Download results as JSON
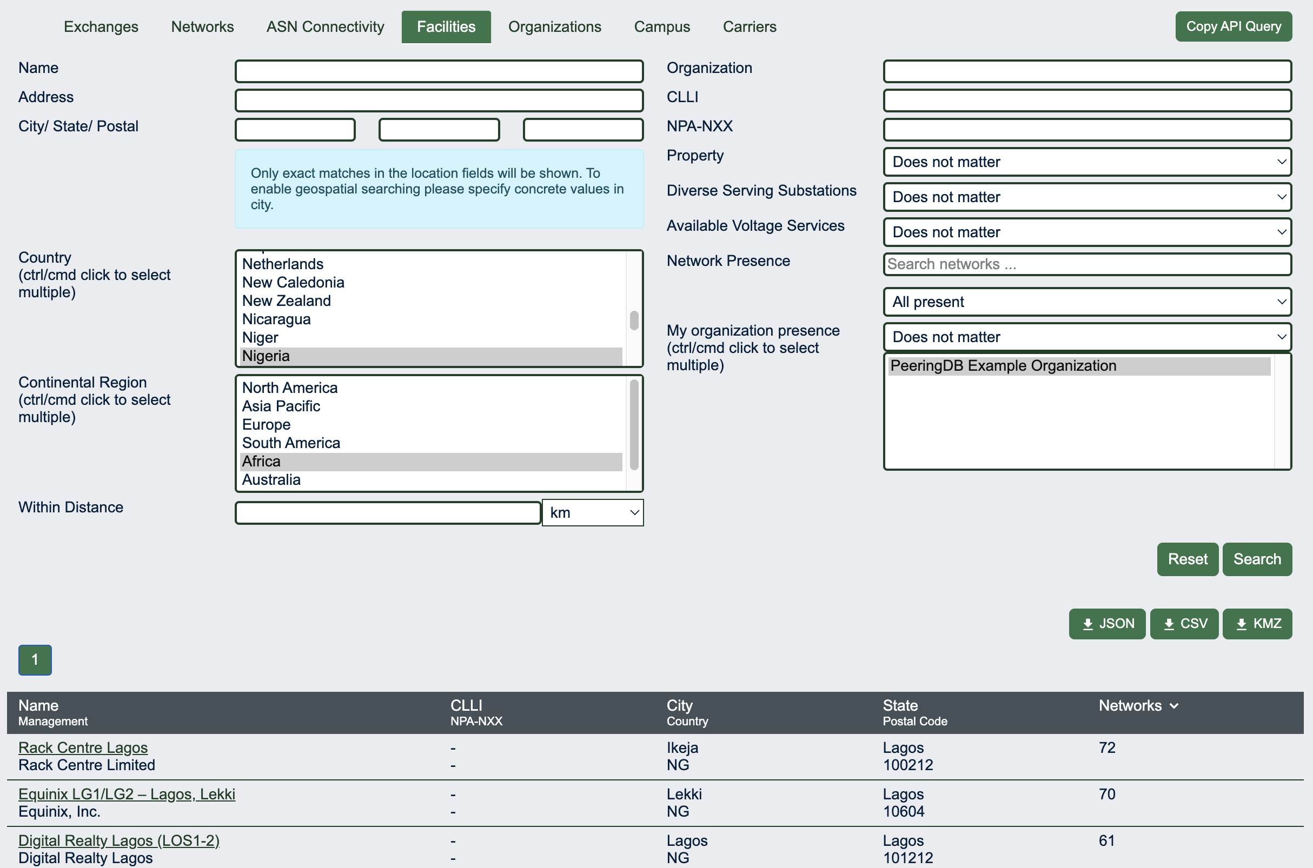 tap(1106, 624)
